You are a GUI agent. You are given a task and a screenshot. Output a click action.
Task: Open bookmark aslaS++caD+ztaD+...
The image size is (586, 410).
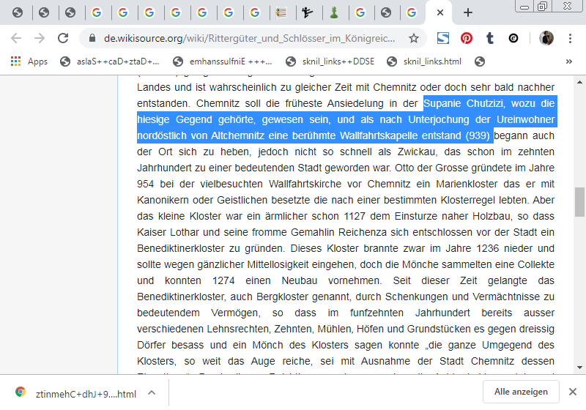[x=109, y=61]
